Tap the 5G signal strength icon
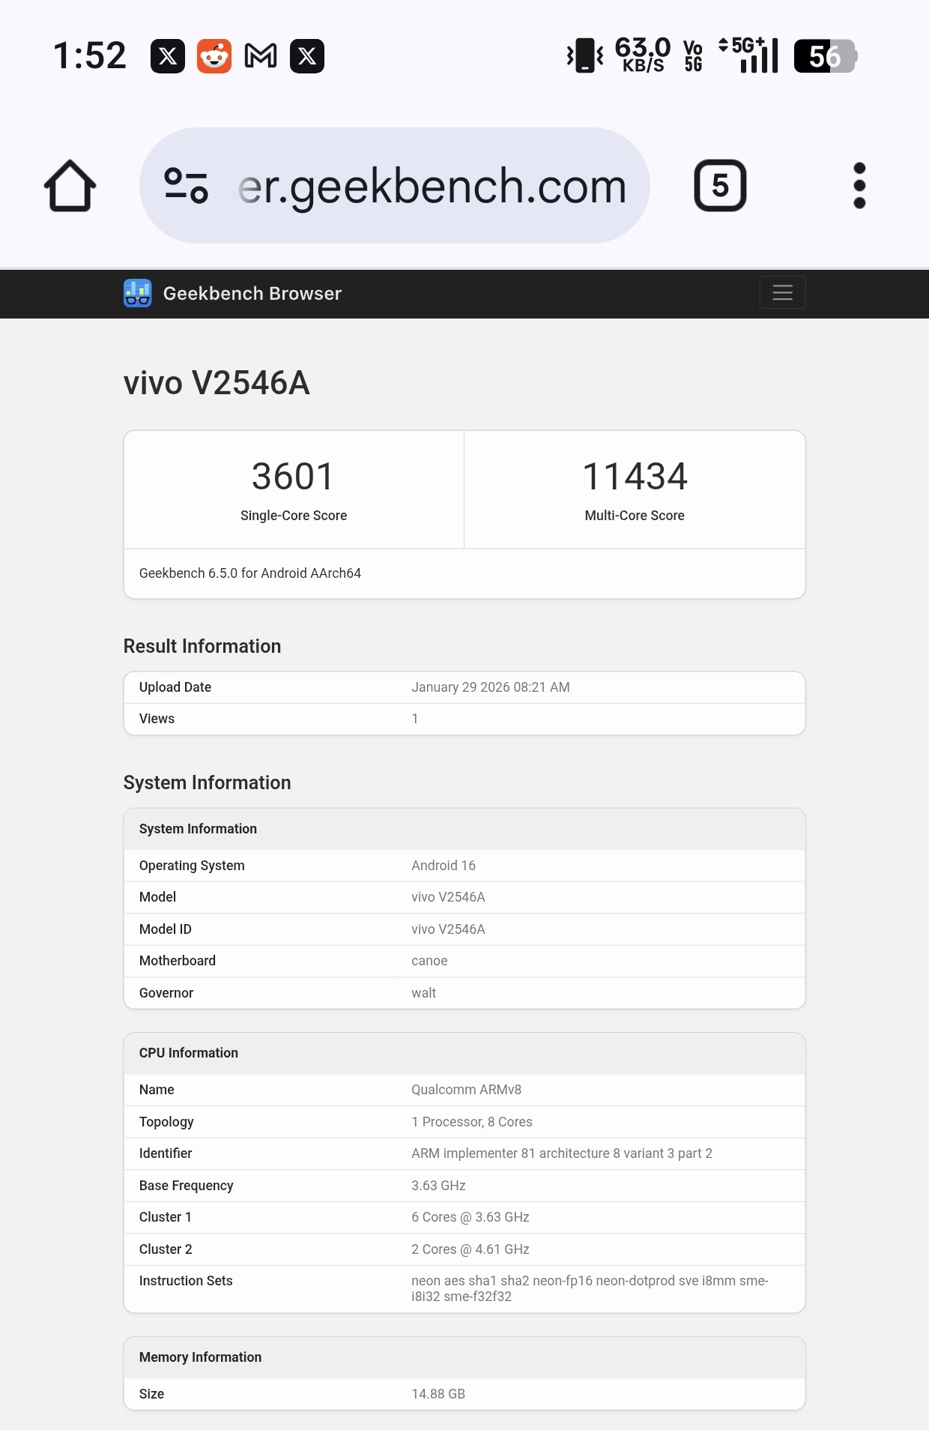 749,56
